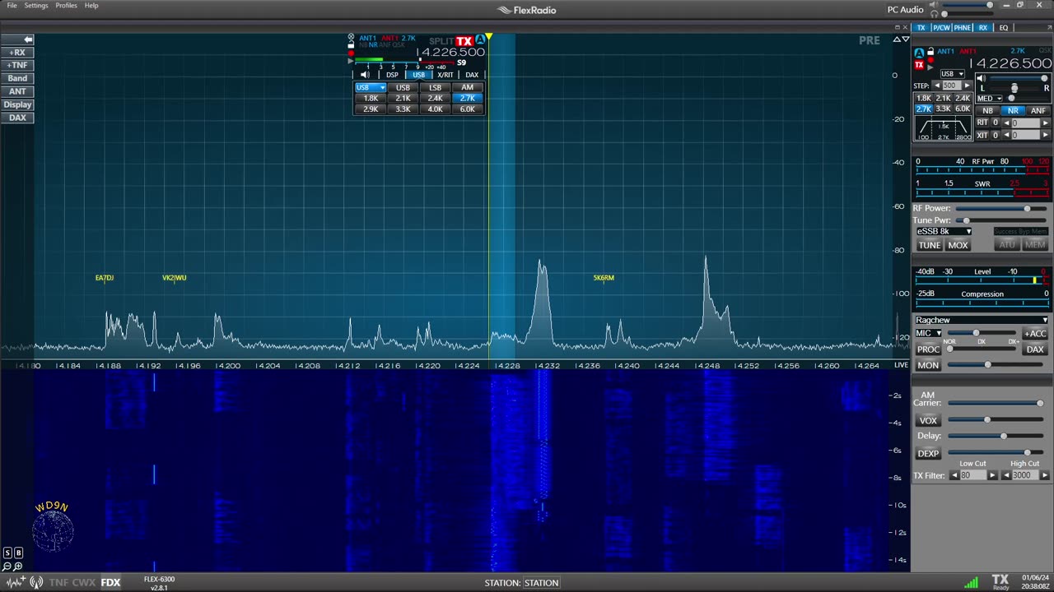Screen dimensions: 1054x592
Task: Adjust the RF Power slider
Action: [x=1026, y=209]
